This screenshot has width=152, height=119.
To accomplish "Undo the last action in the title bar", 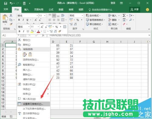I will point(11,3).
